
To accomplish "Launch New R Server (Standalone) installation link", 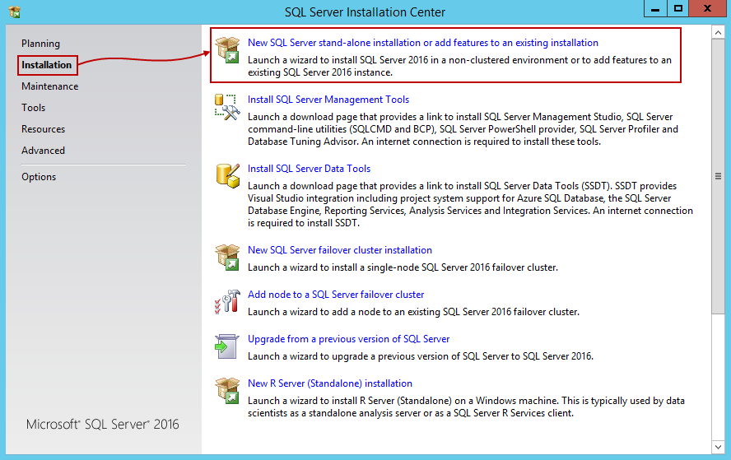I will click(x=330, y=383).
